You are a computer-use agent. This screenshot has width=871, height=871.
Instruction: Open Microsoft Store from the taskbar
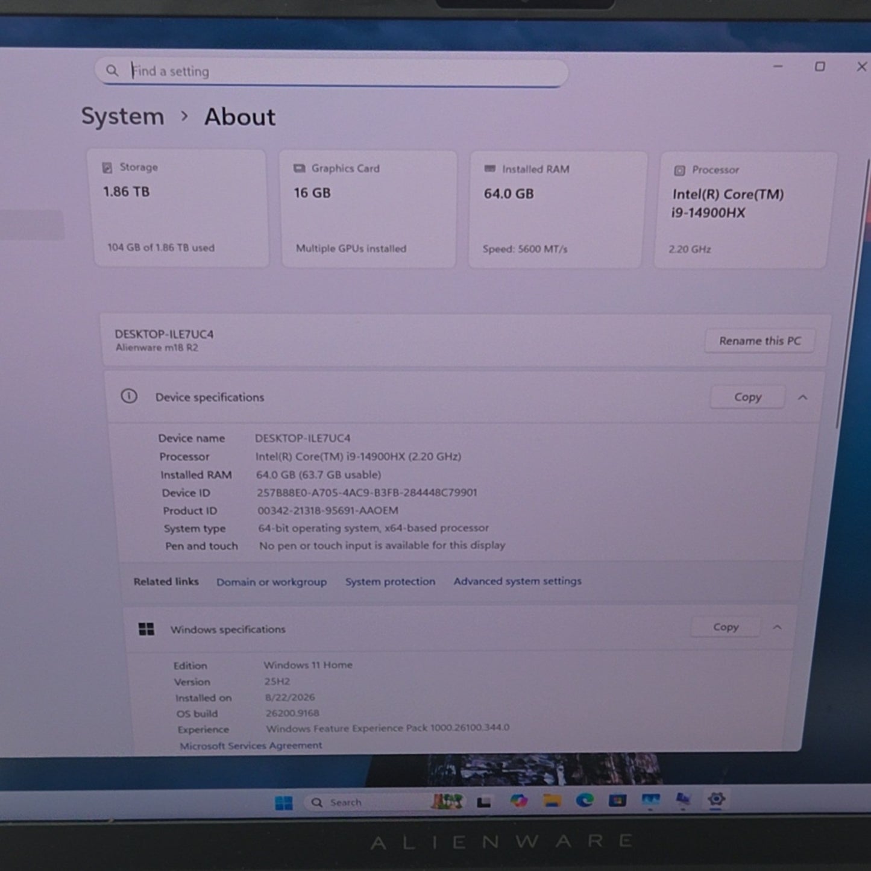617,800
